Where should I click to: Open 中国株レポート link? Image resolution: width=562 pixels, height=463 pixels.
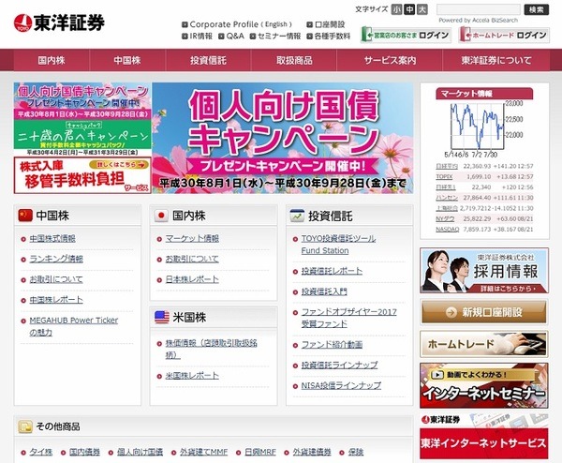[x=56, y=300]
